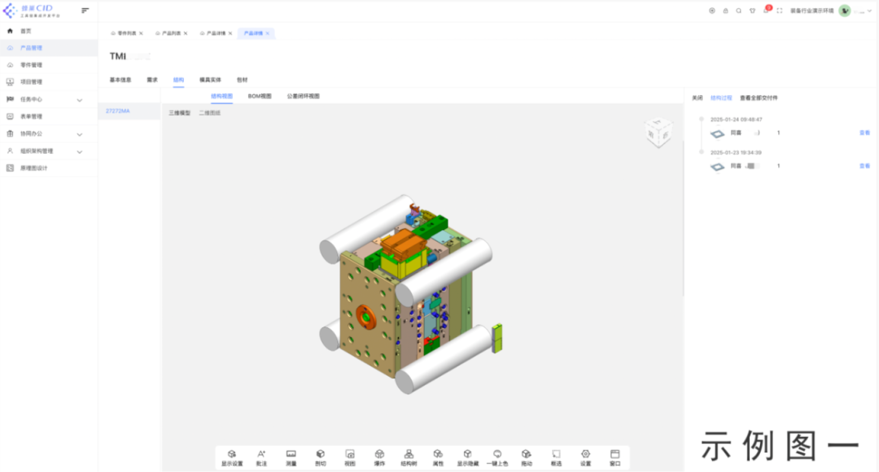Click the lock screen icon in header
Screen dimensions: 879x472
coord(725,11)
